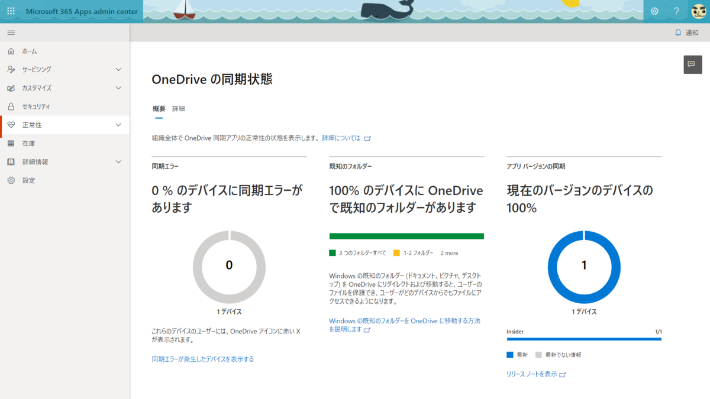The height and width of the screenshot is (399, 710).
Task: Click the 'アプリ バージョンの同期' card title
Action: [x=536, y=167]
